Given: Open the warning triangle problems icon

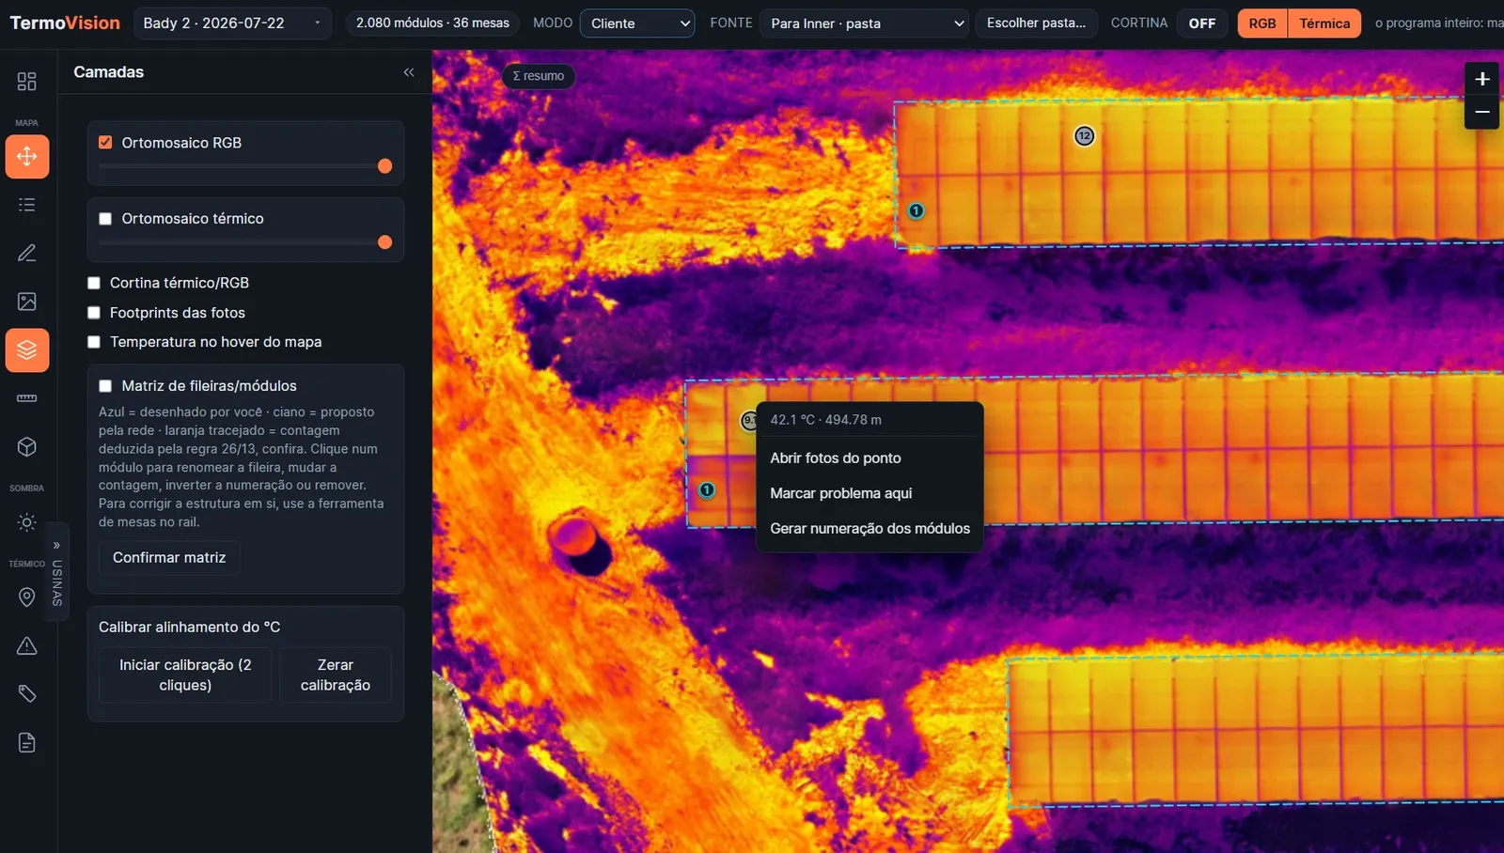Looking at the screenshot, I should point(26,645).
